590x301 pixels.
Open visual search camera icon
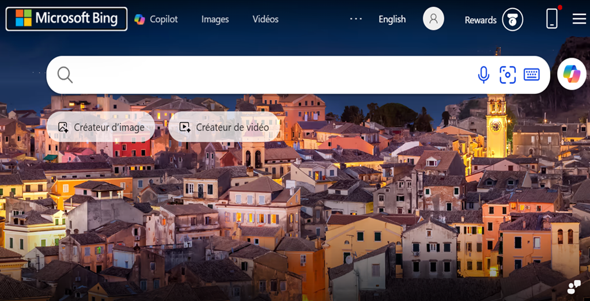(508, 75)
